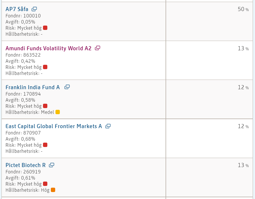Click the new-window icon beside AP7 Såfa
The height and width of the screenshot is (199, 255).
(34, 9)
